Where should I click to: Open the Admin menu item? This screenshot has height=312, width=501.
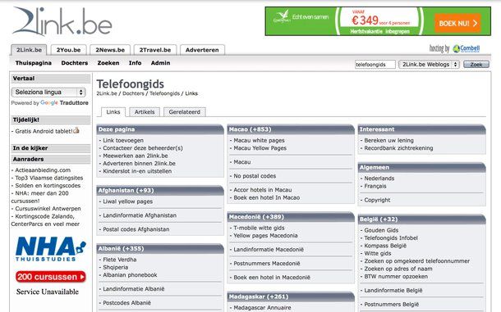point(160,63)
